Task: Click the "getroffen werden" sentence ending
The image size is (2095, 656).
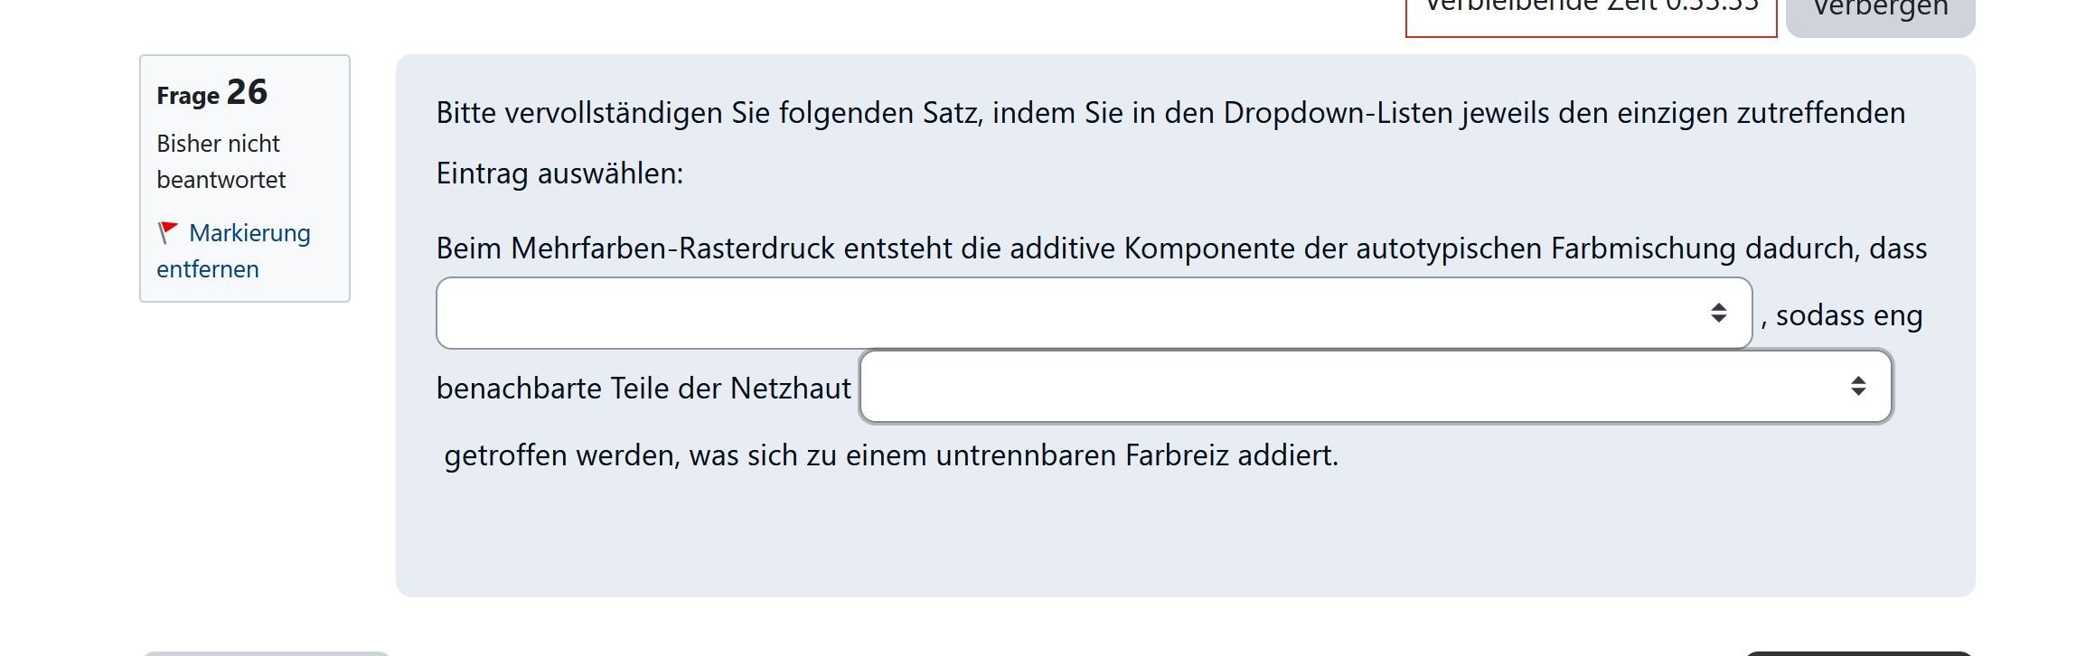Action: (890, 455)
